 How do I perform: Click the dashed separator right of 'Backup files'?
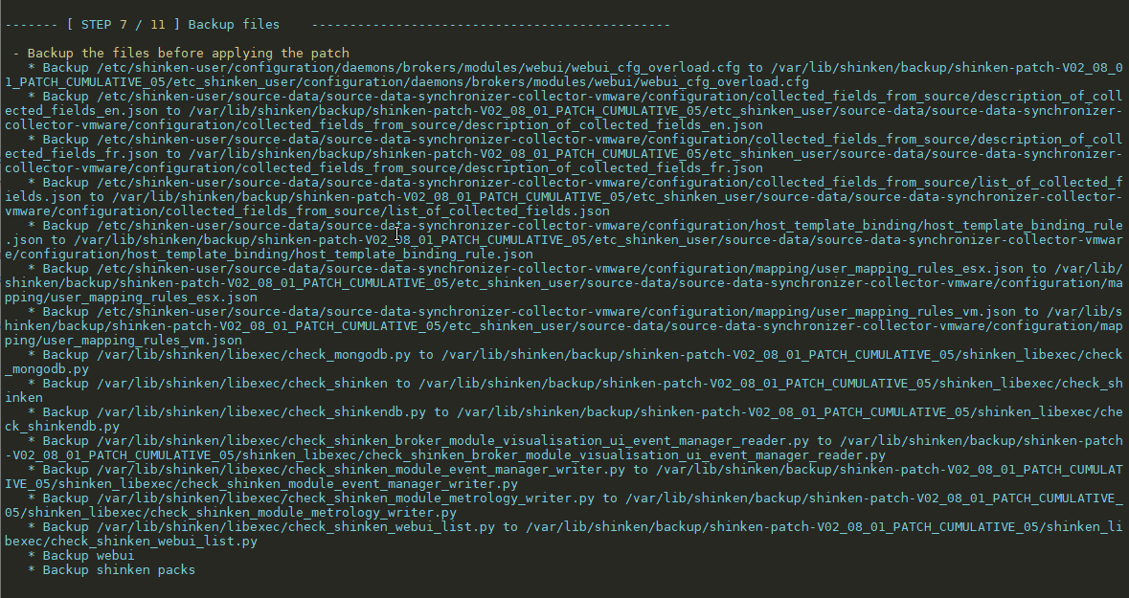click(490, 24)
